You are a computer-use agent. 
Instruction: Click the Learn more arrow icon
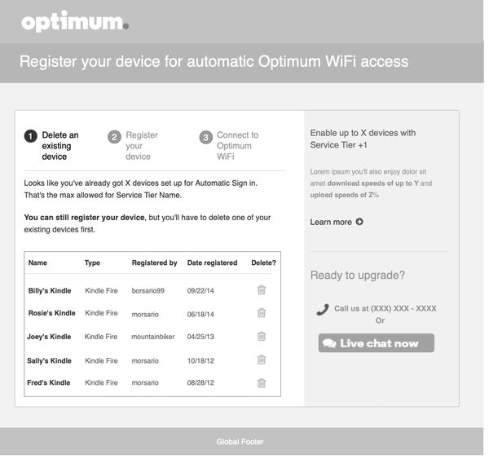(x=359, y=222)
